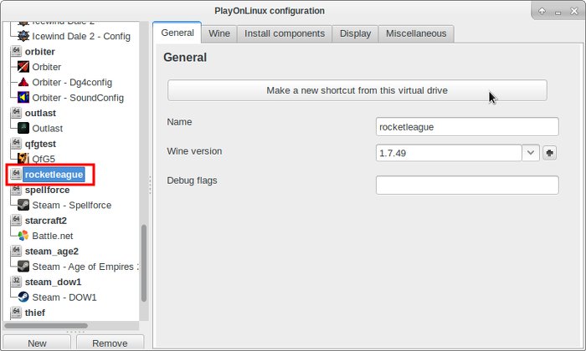Click the Orbiter - SoundConfig speaker icon

point(23,97)
